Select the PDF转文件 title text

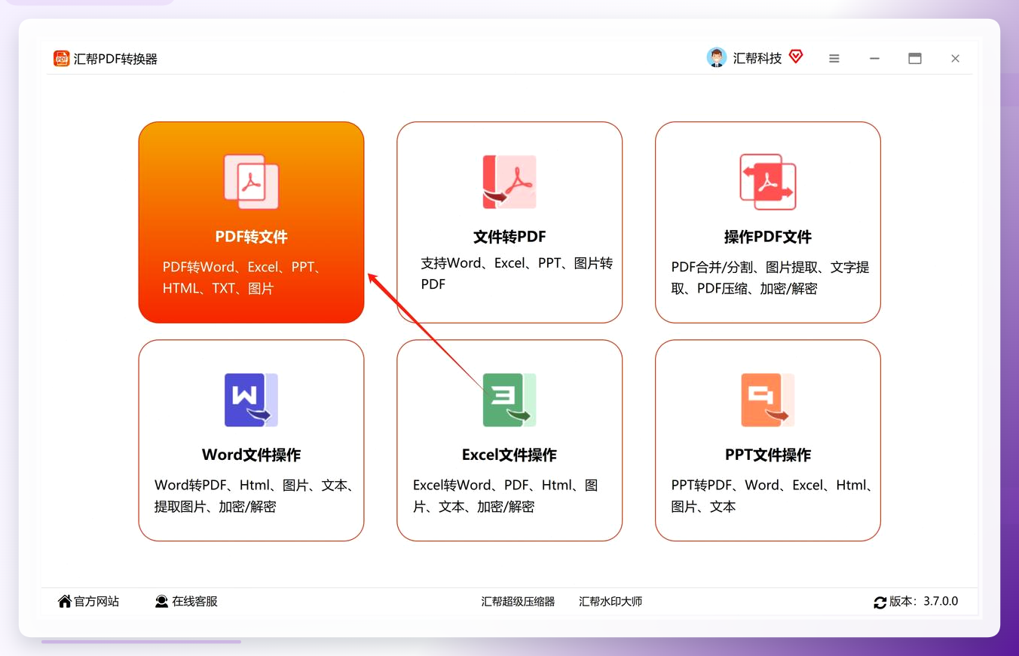(x=251, y=237)
